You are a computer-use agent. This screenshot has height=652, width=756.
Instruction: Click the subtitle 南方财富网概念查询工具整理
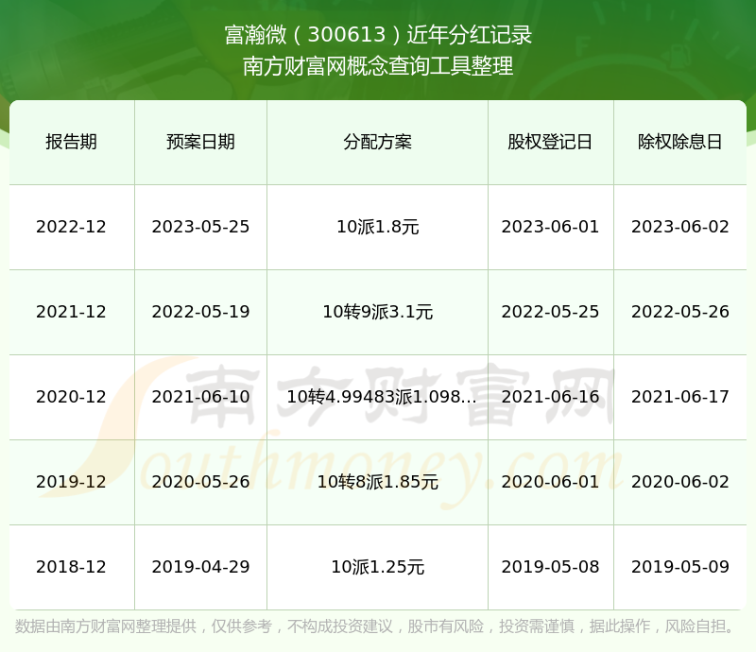coord(378,66)
